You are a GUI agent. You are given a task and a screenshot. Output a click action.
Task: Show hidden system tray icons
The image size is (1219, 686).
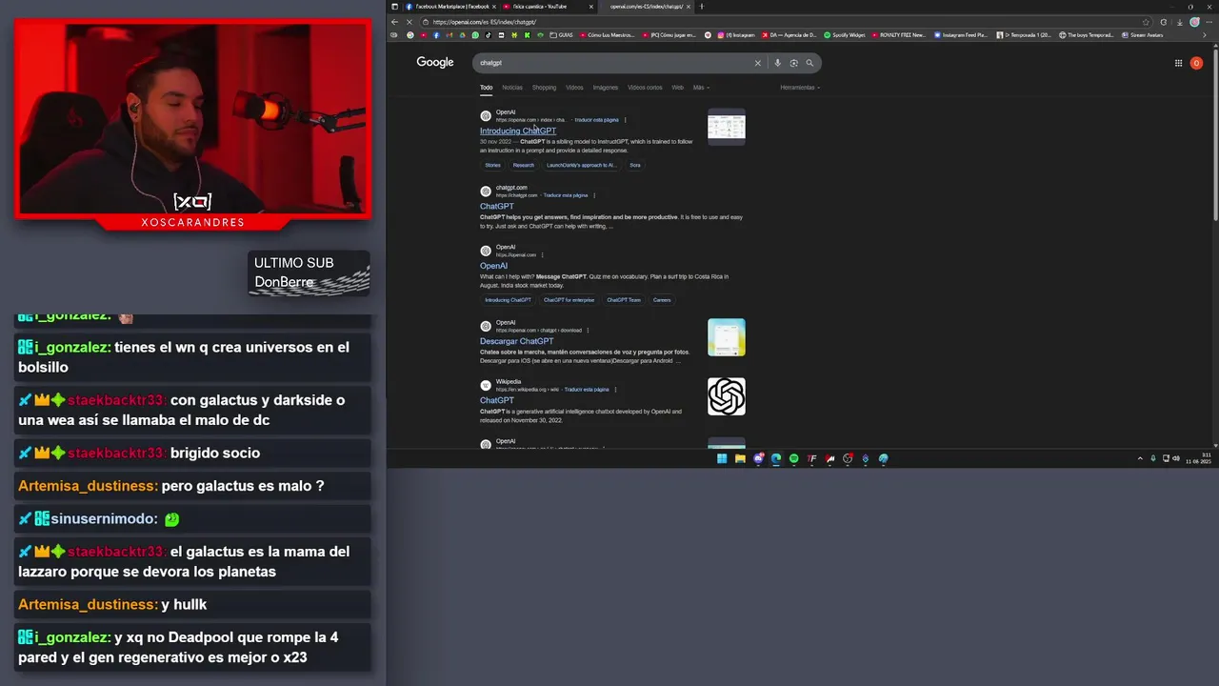click(x=1140, y=458)
